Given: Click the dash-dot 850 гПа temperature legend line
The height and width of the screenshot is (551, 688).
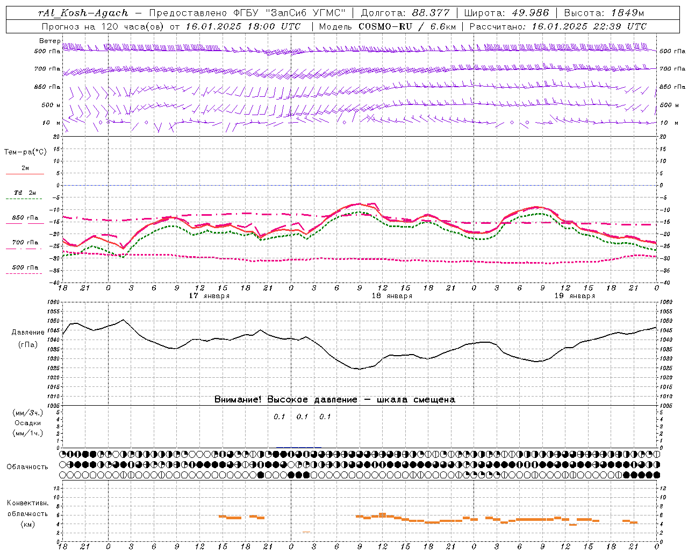Looking at the screenshot, I should pos(24,224).
